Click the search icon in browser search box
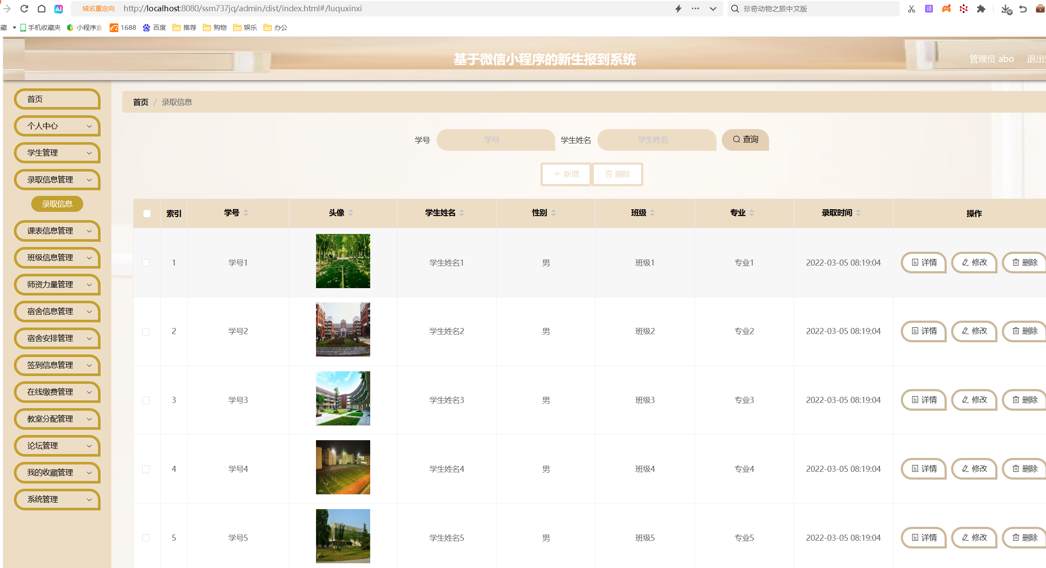 pyautogui.click(x=735, y=9)
